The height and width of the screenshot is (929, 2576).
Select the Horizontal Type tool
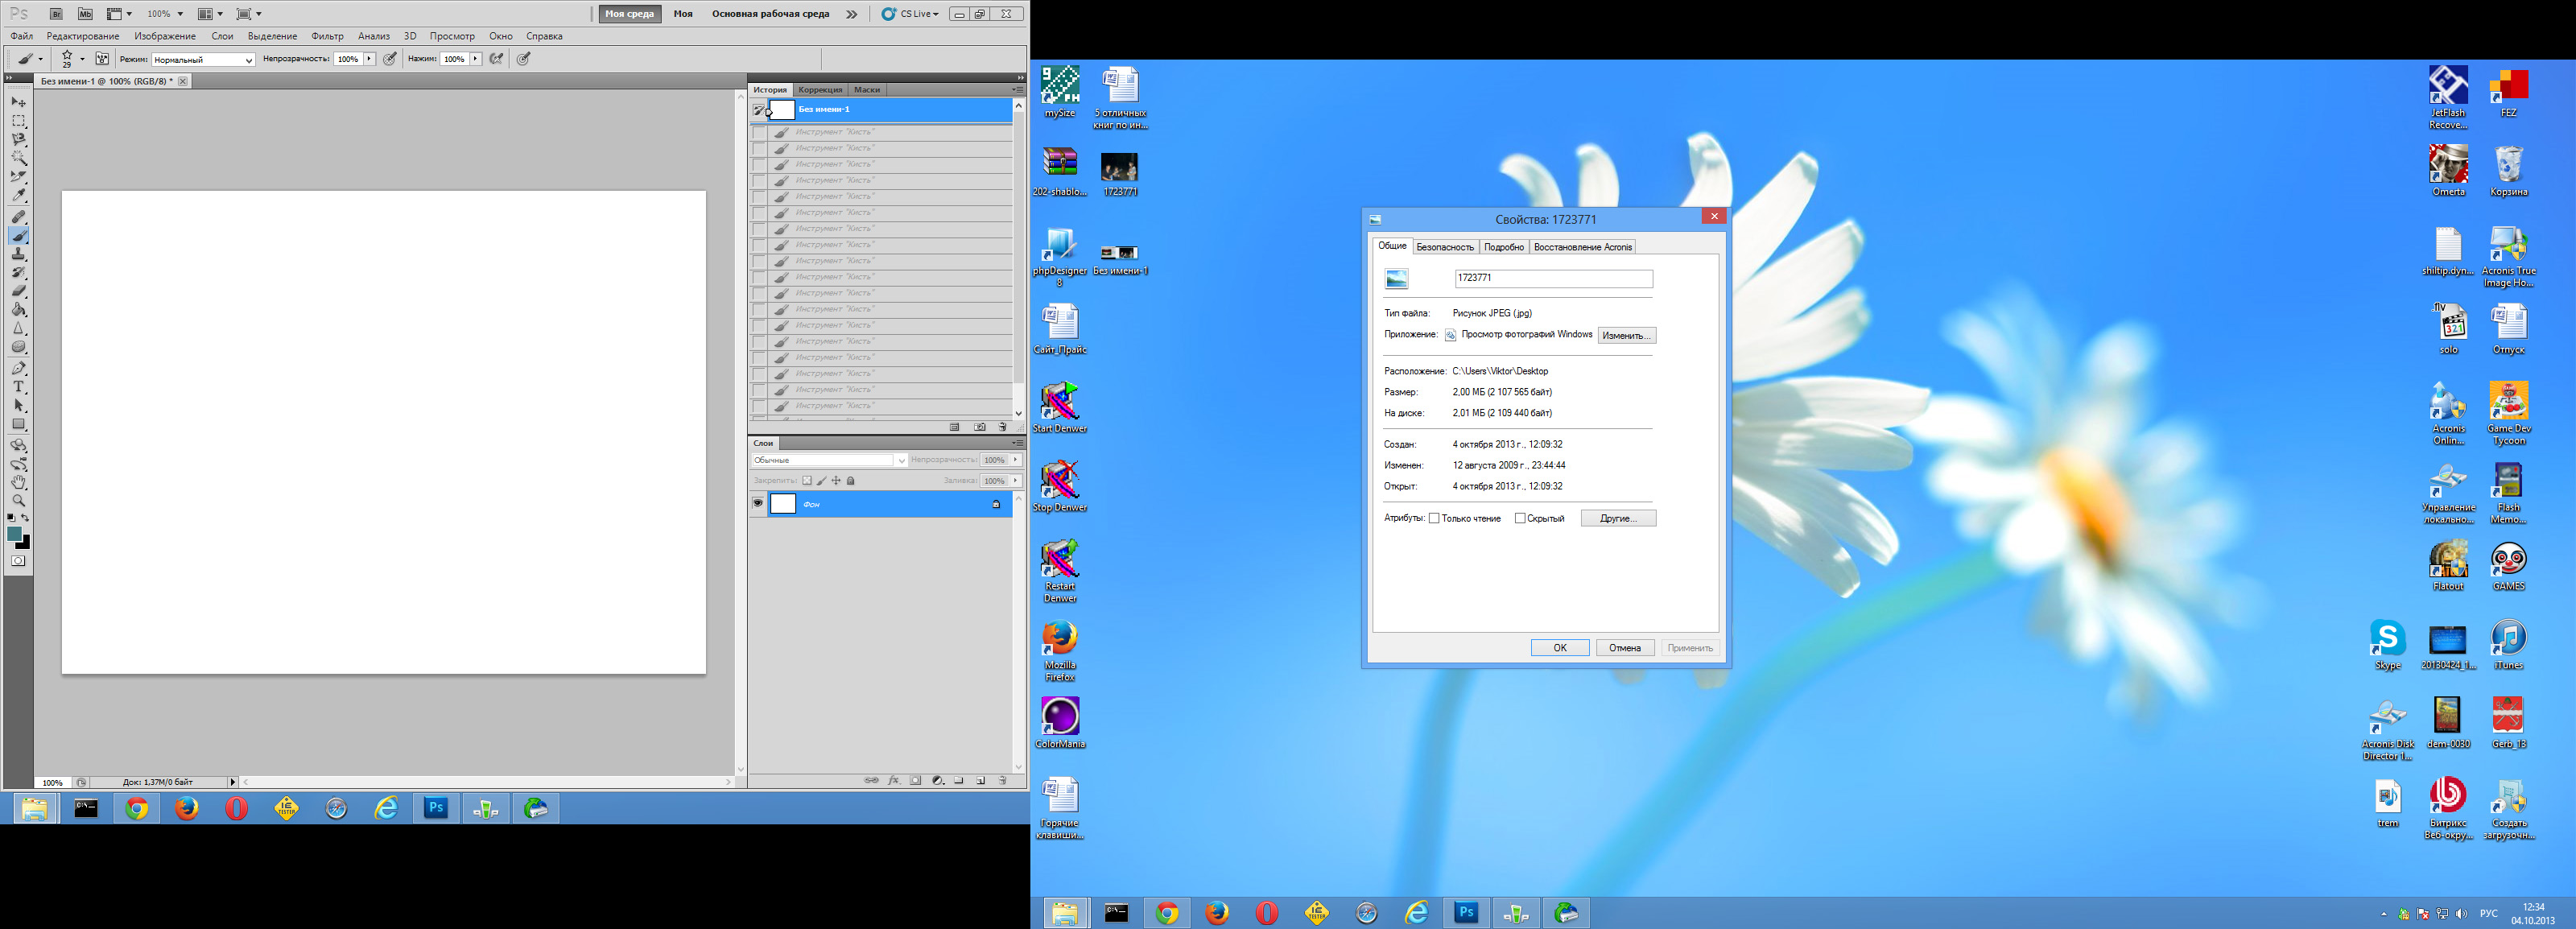click(x=18, y=387)
